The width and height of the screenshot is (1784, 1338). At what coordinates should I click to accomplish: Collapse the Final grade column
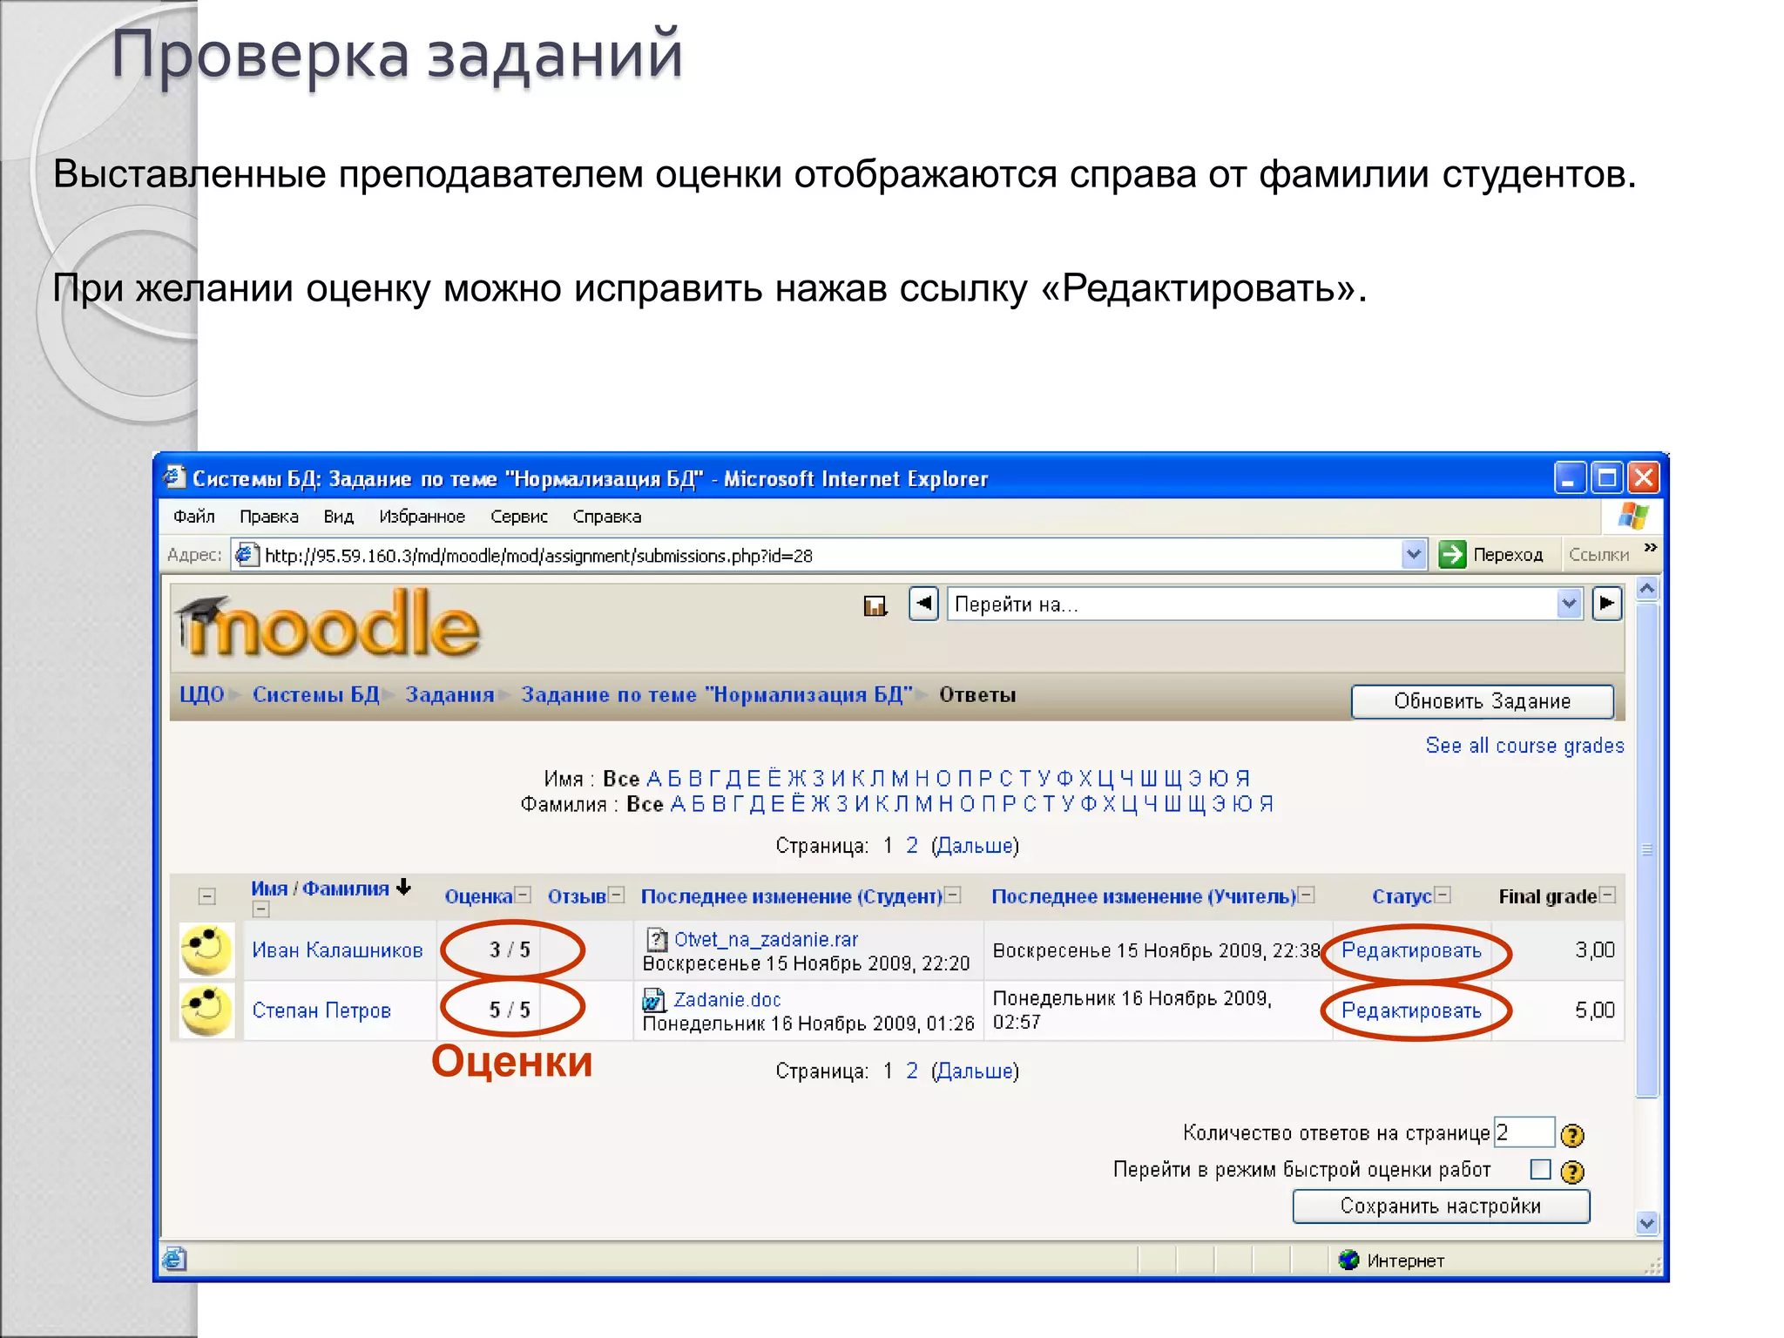click(x=1608, y=895)
